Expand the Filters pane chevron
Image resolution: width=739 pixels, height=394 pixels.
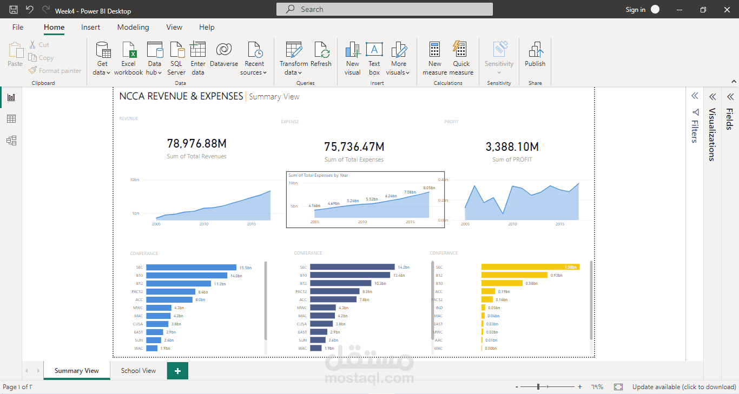point(695,96)
